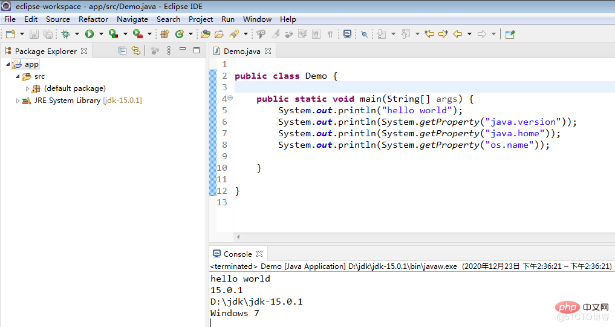
Task: Run the program with green play button
Action: (89, 34)
